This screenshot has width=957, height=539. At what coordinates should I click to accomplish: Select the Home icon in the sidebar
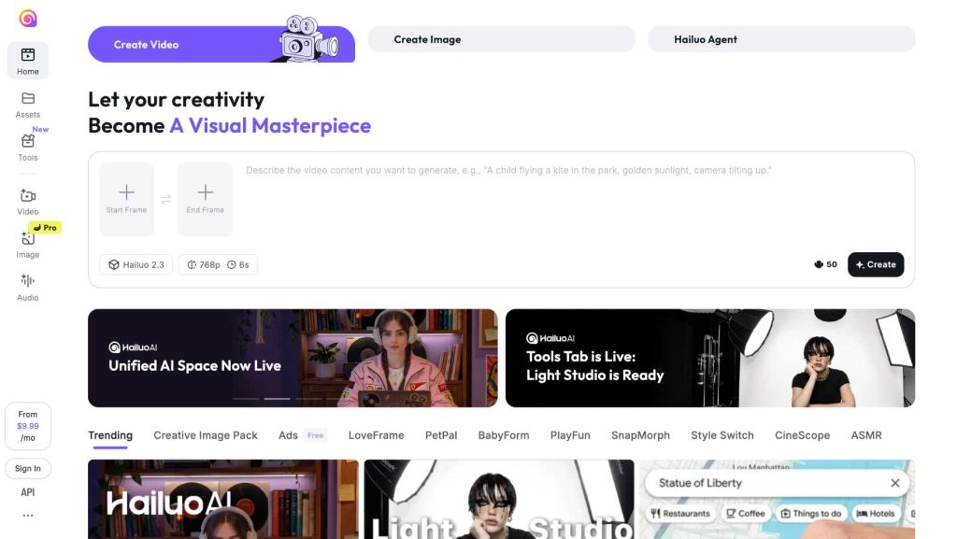[28, 56]
